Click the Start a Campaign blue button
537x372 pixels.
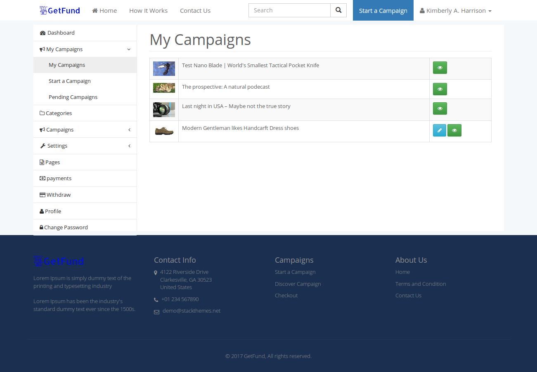tap(383, 10)
